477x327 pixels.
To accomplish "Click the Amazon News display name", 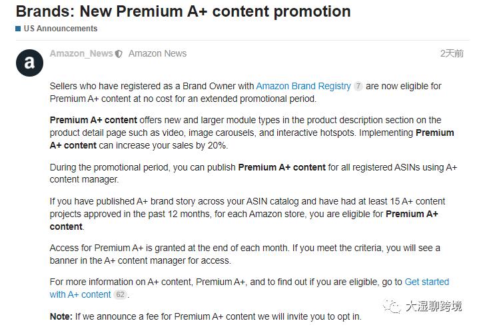I will point(157,53).
